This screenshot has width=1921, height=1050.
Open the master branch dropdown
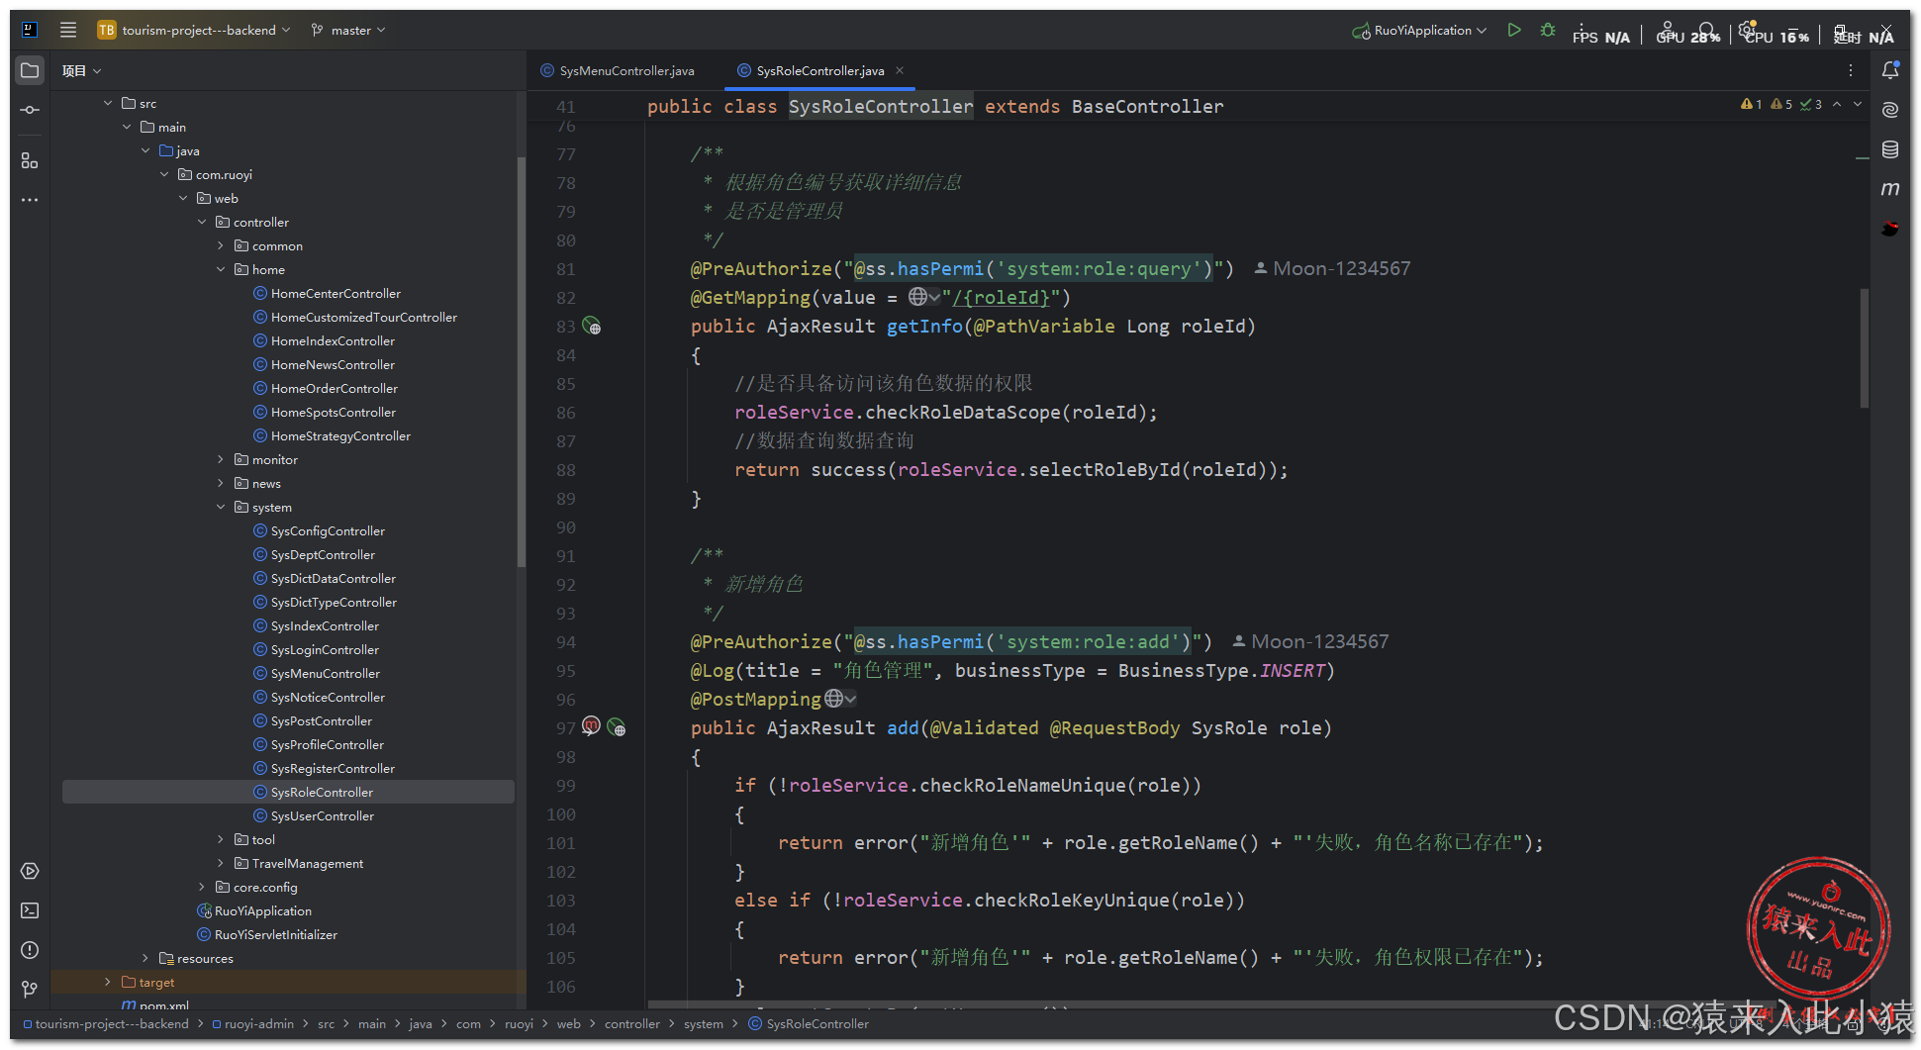point(348,30)
